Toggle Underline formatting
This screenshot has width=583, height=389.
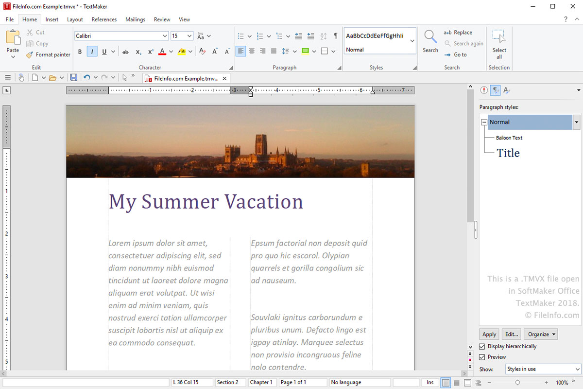coord(104,52)
